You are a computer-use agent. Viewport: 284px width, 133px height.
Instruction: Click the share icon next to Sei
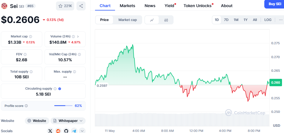pos(81,6)
